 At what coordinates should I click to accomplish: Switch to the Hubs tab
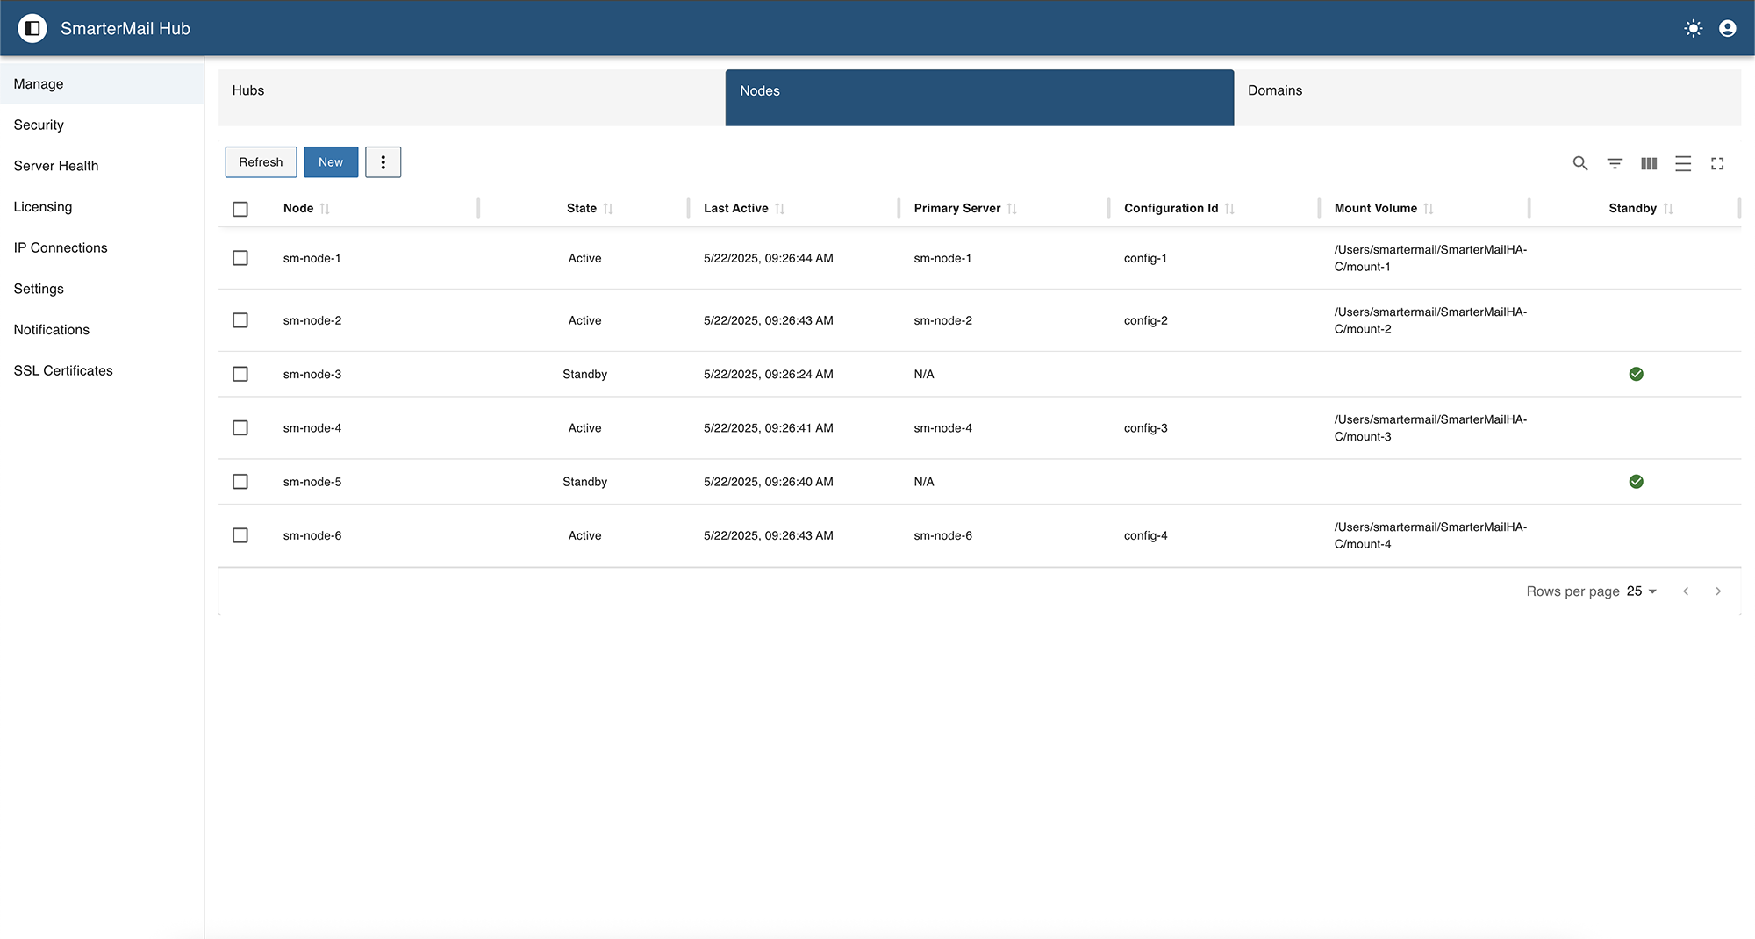(x=472, y=97)
